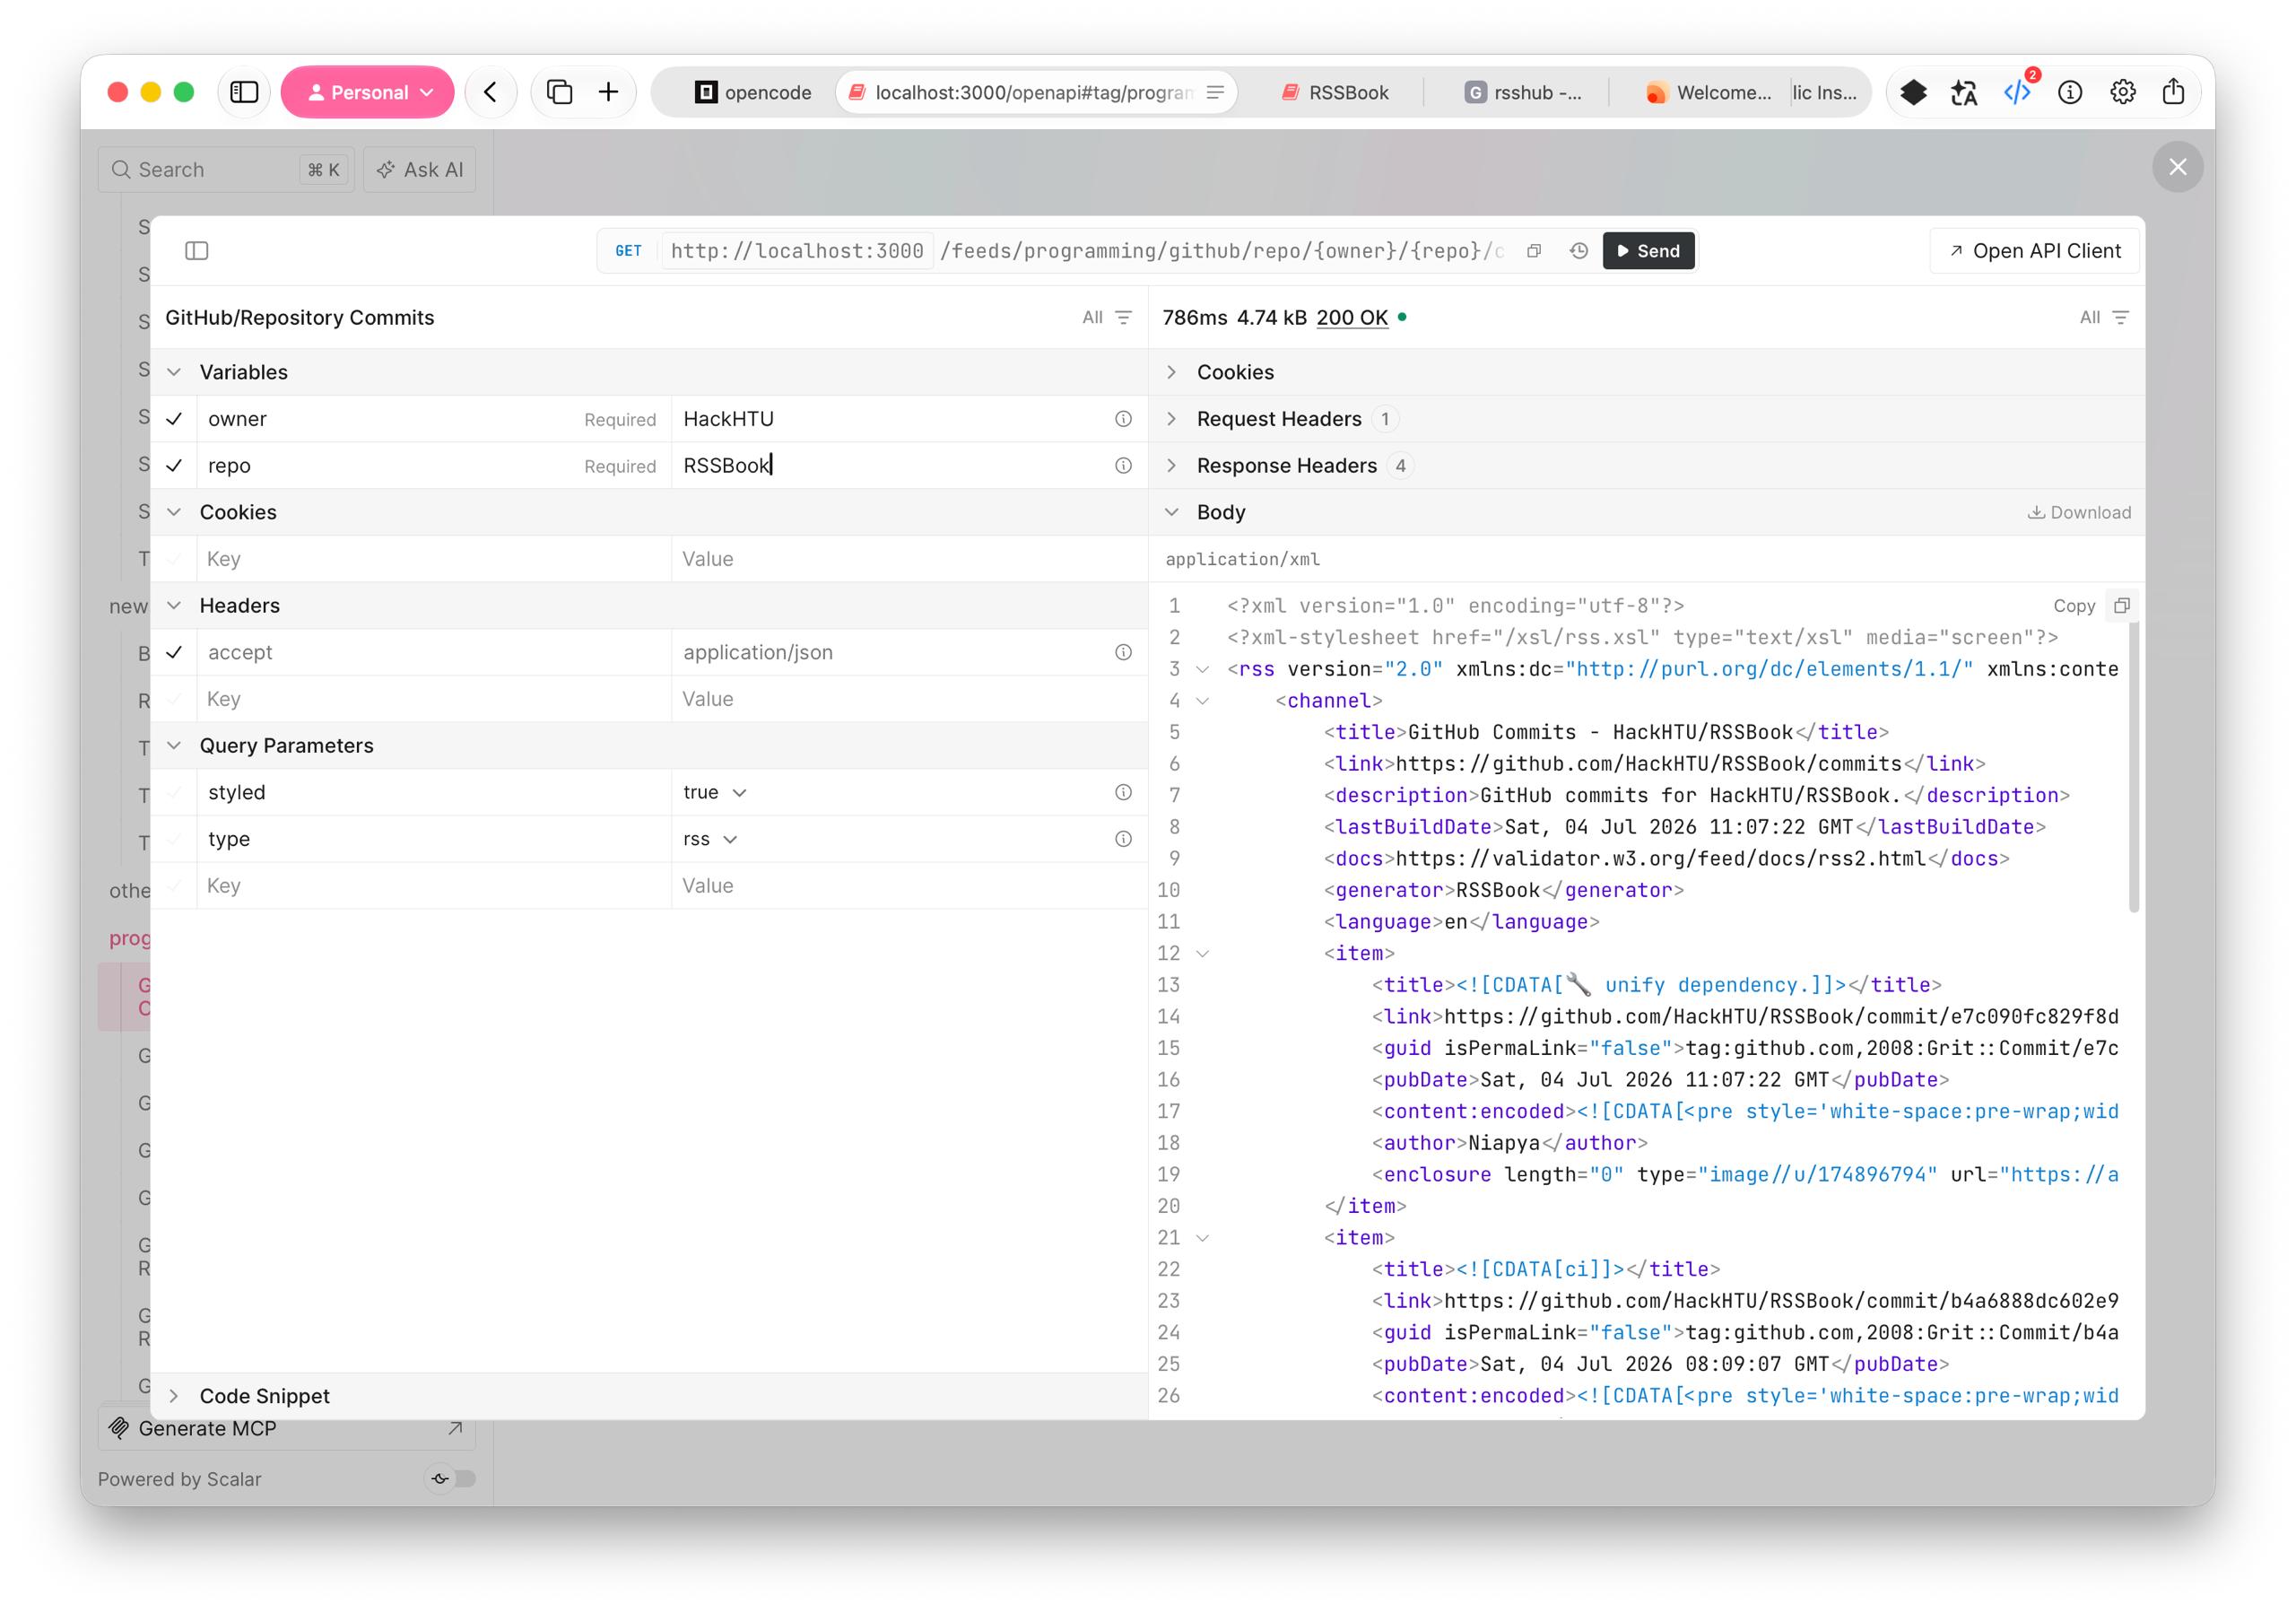Image resolution: width=2296 pixels, height=1613 pixels.
Task: Click the Generate MCP arrow icon
Action: 455,1429
